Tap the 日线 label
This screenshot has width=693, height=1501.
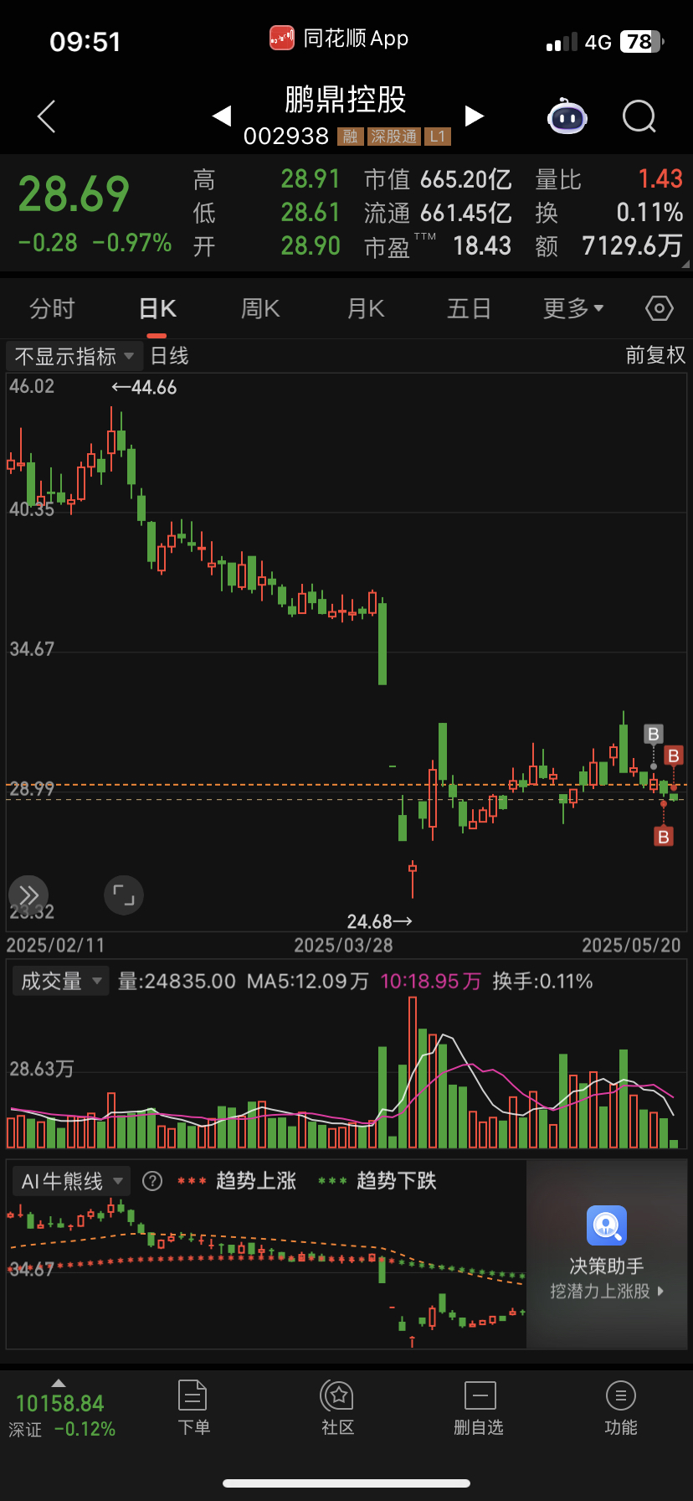tap(169, 356)
